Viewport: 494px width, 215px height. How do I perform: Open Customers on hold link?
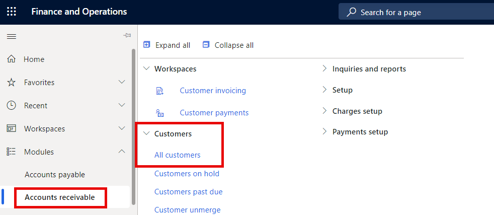[x=187, y=173]
